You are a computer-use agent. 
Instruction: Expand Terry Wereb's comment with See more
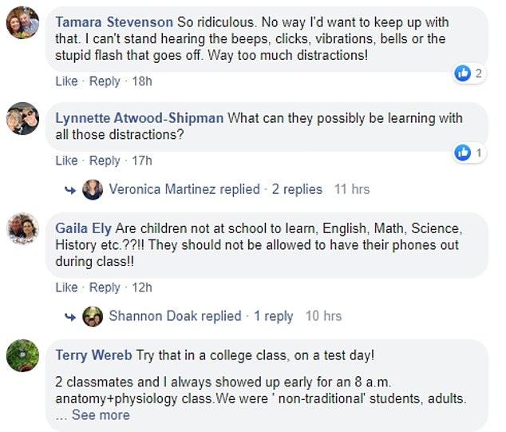pyautogui.click(x=100, y=415)
